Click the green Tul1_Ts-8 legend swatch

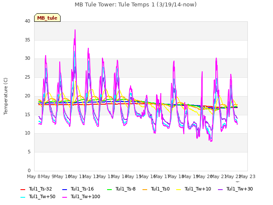click(109, 190)
